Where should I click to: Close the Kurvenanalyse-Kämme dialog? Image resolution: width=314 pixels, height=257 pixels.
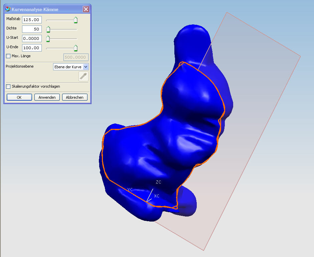pyautogui.click(x=86, y=9)
